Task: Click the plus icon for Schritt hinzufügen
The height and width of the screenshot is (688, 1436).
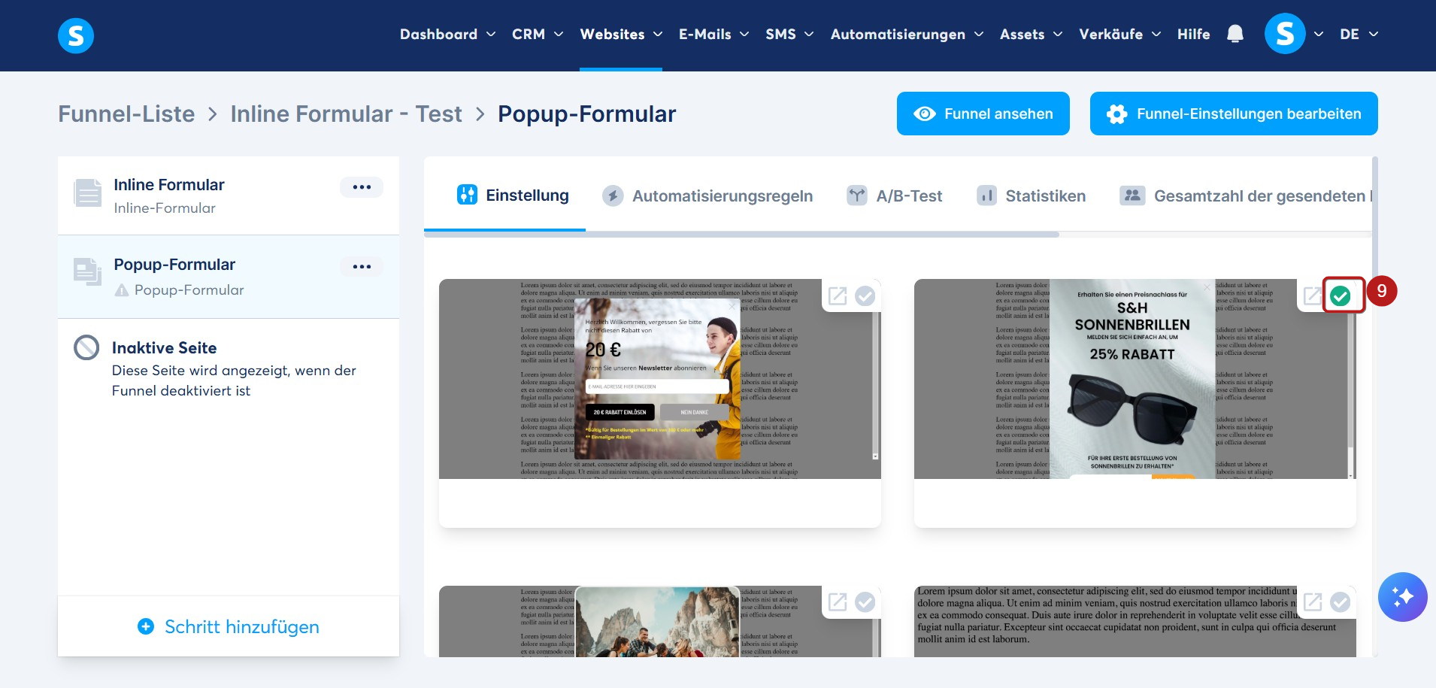Action: point(146,626)
